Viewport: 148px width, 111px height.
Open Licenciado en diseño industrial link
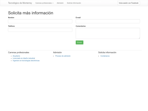pyautogui.click(x=24, y=58)
